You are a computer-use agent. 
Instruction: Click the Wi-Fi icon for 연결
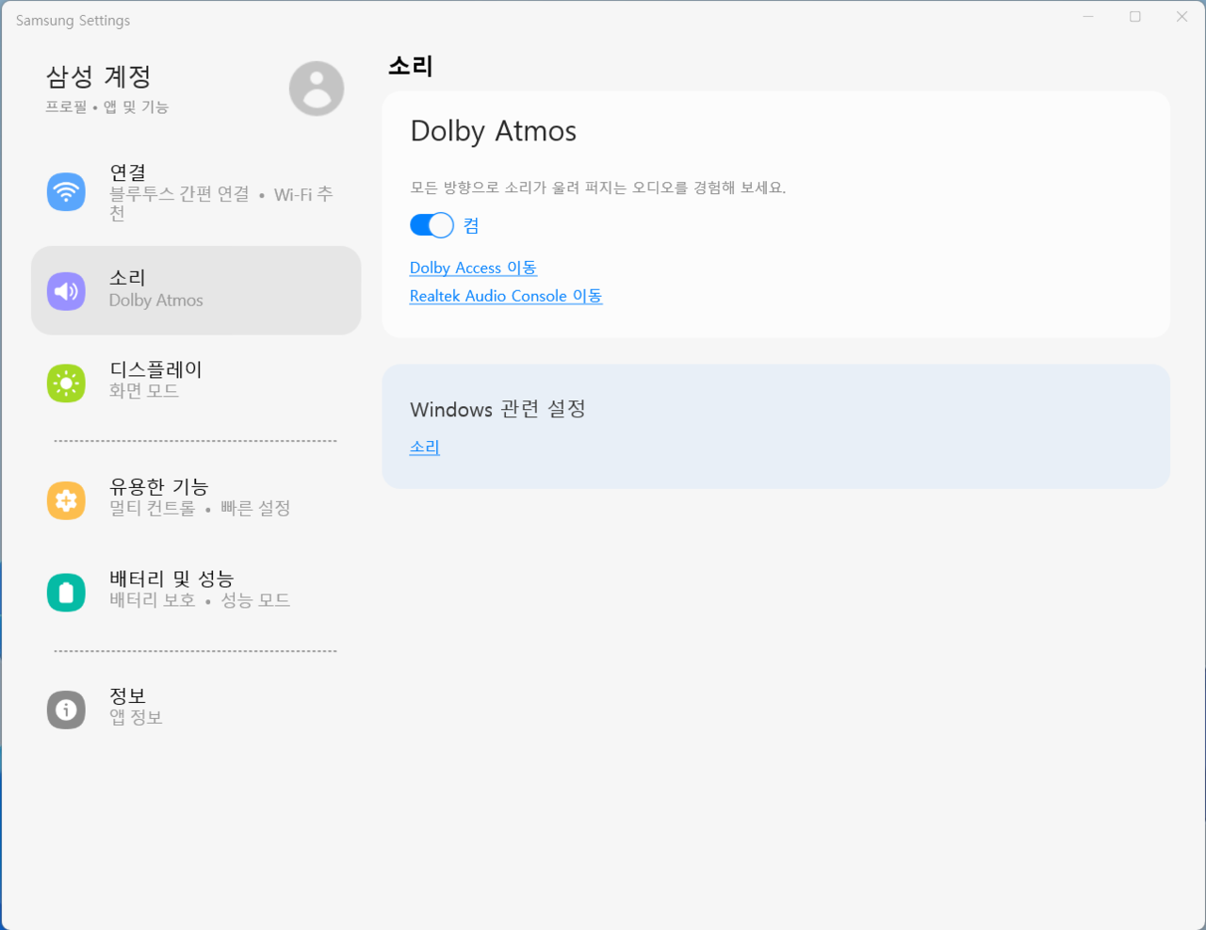[x=66, y=192]
